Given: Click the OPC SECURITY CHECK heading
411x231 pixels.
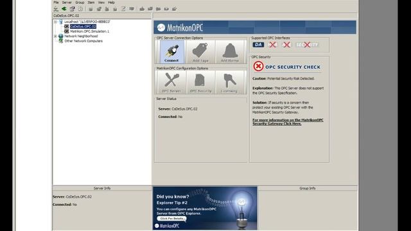Looking at the screenshot, I should (293, 67).
